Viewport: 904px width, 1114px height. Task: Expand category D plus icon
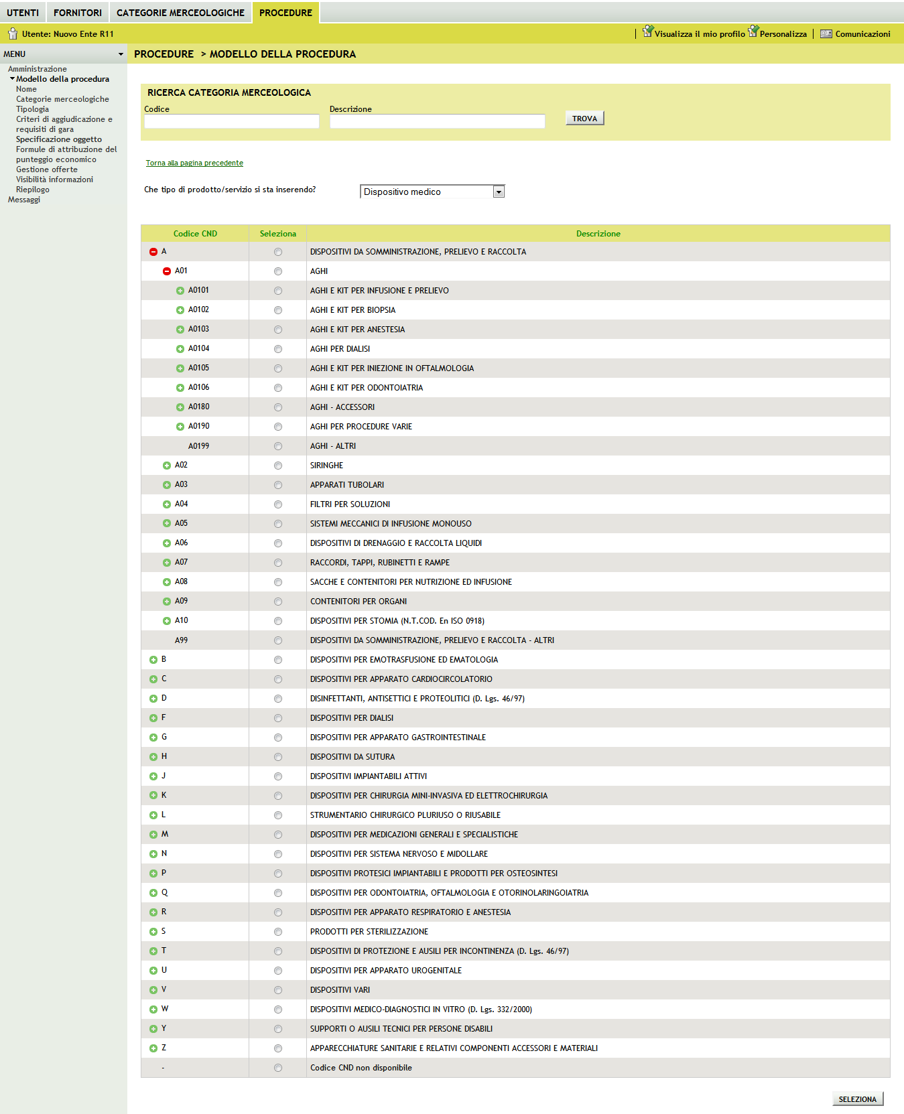(x=153, y=699)
